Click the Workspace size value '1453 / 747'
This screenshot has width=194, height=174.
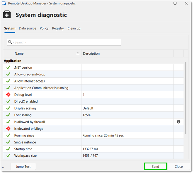90,156
